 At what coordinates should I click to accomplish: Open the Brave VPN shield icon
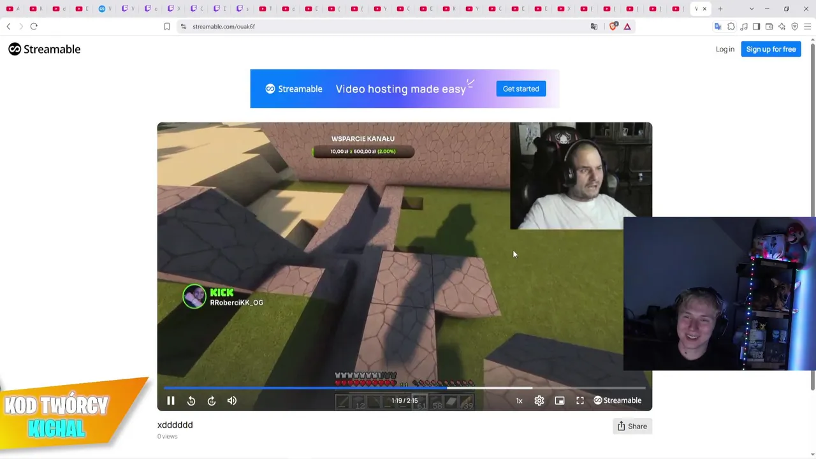coord(795,26)
